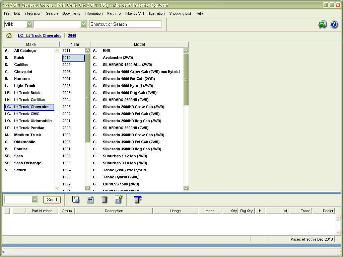Image resolution: width=343 pixels, height=257 pixels.
Task: Click the Dealer column header
Action: click(x=323, y=211)
